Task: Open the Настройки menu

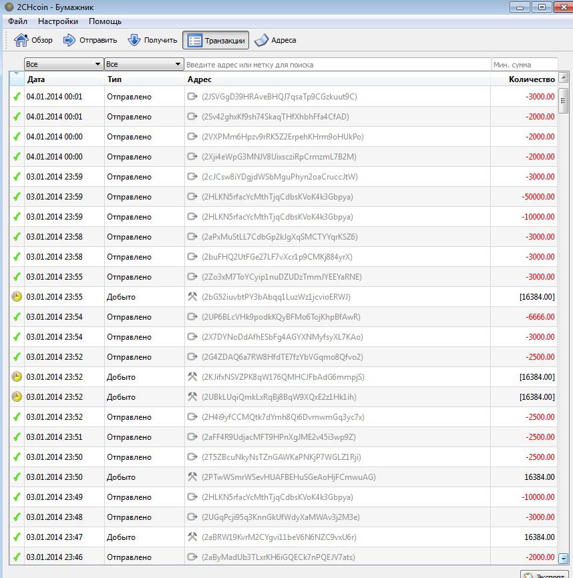Action: (x=58, y=21)
